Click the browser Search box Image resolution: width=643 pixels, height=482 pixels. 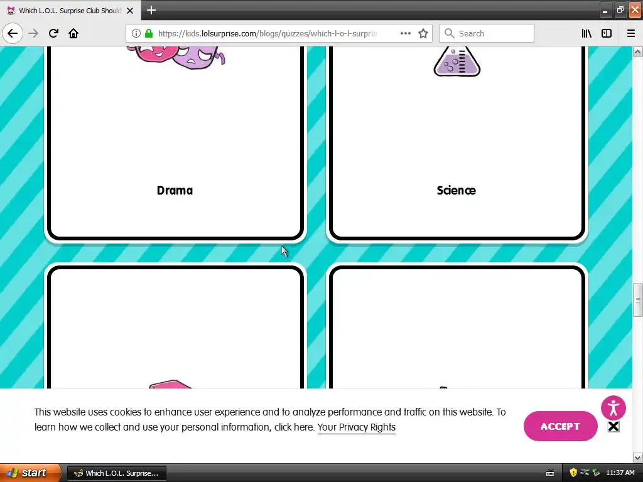(x=487, y=34)
